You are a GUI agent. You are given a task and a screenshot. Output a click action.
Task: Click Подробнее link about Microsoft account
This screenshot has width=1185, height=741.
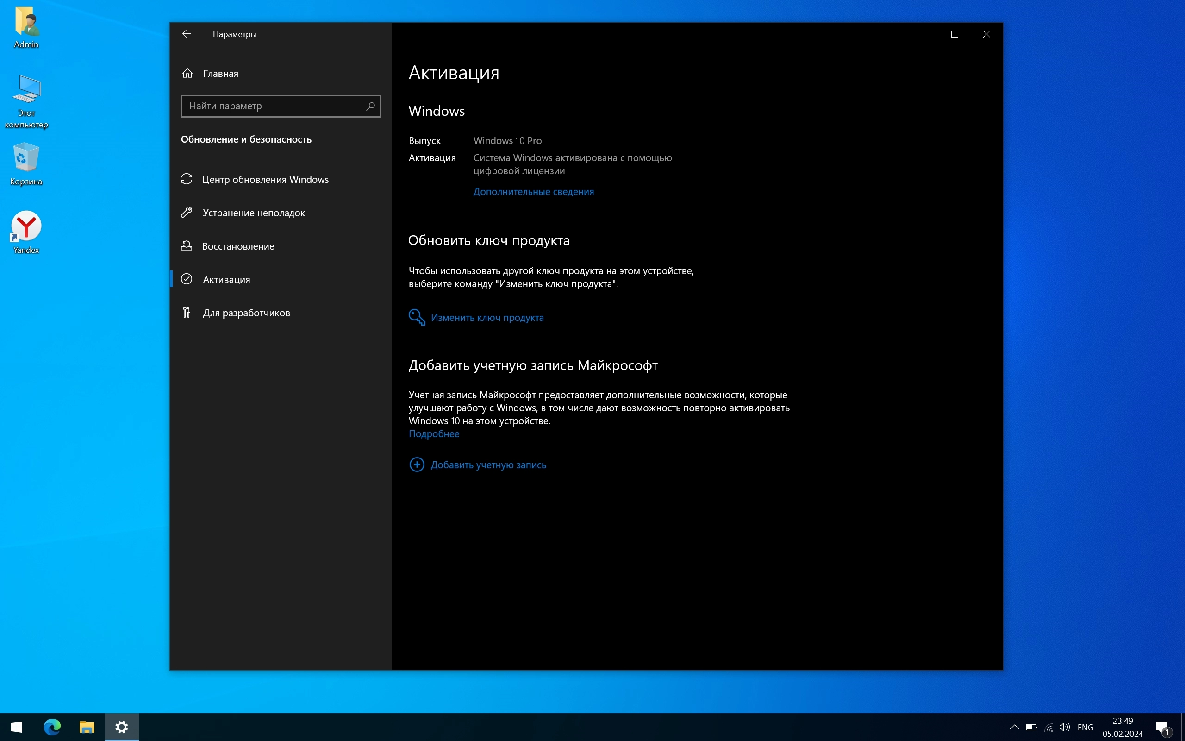coord(434,434)
